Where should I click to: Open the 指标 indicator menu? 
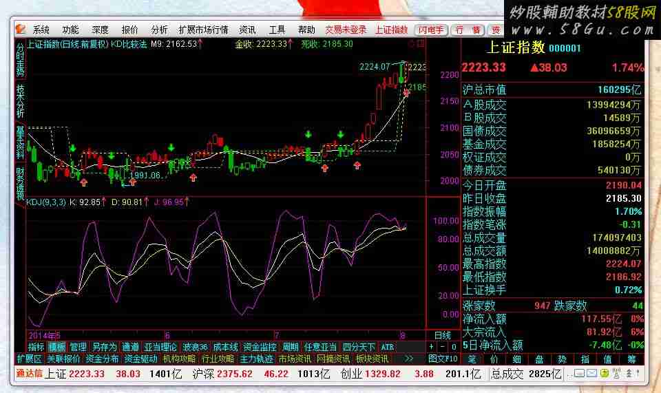(36, 347)
